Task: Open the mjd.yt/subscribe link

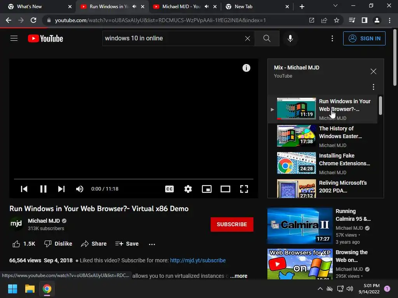Action: click(198, 260)
